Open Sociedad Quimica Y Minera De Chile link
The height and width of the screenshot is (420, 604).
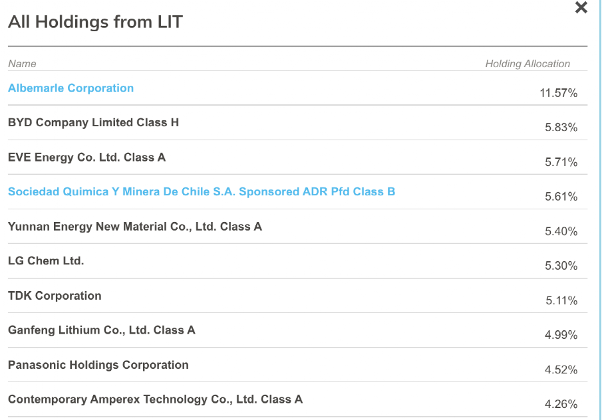pyautogui.click(x=202, y=192)
